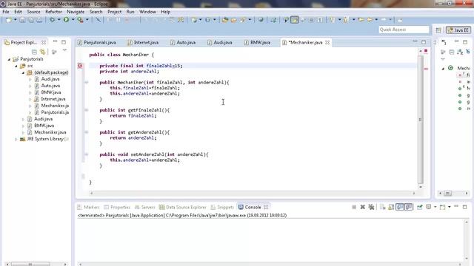Expand the Audi.java tree node in default package
Screen dimensions: 474x266
tap(30, 79)
